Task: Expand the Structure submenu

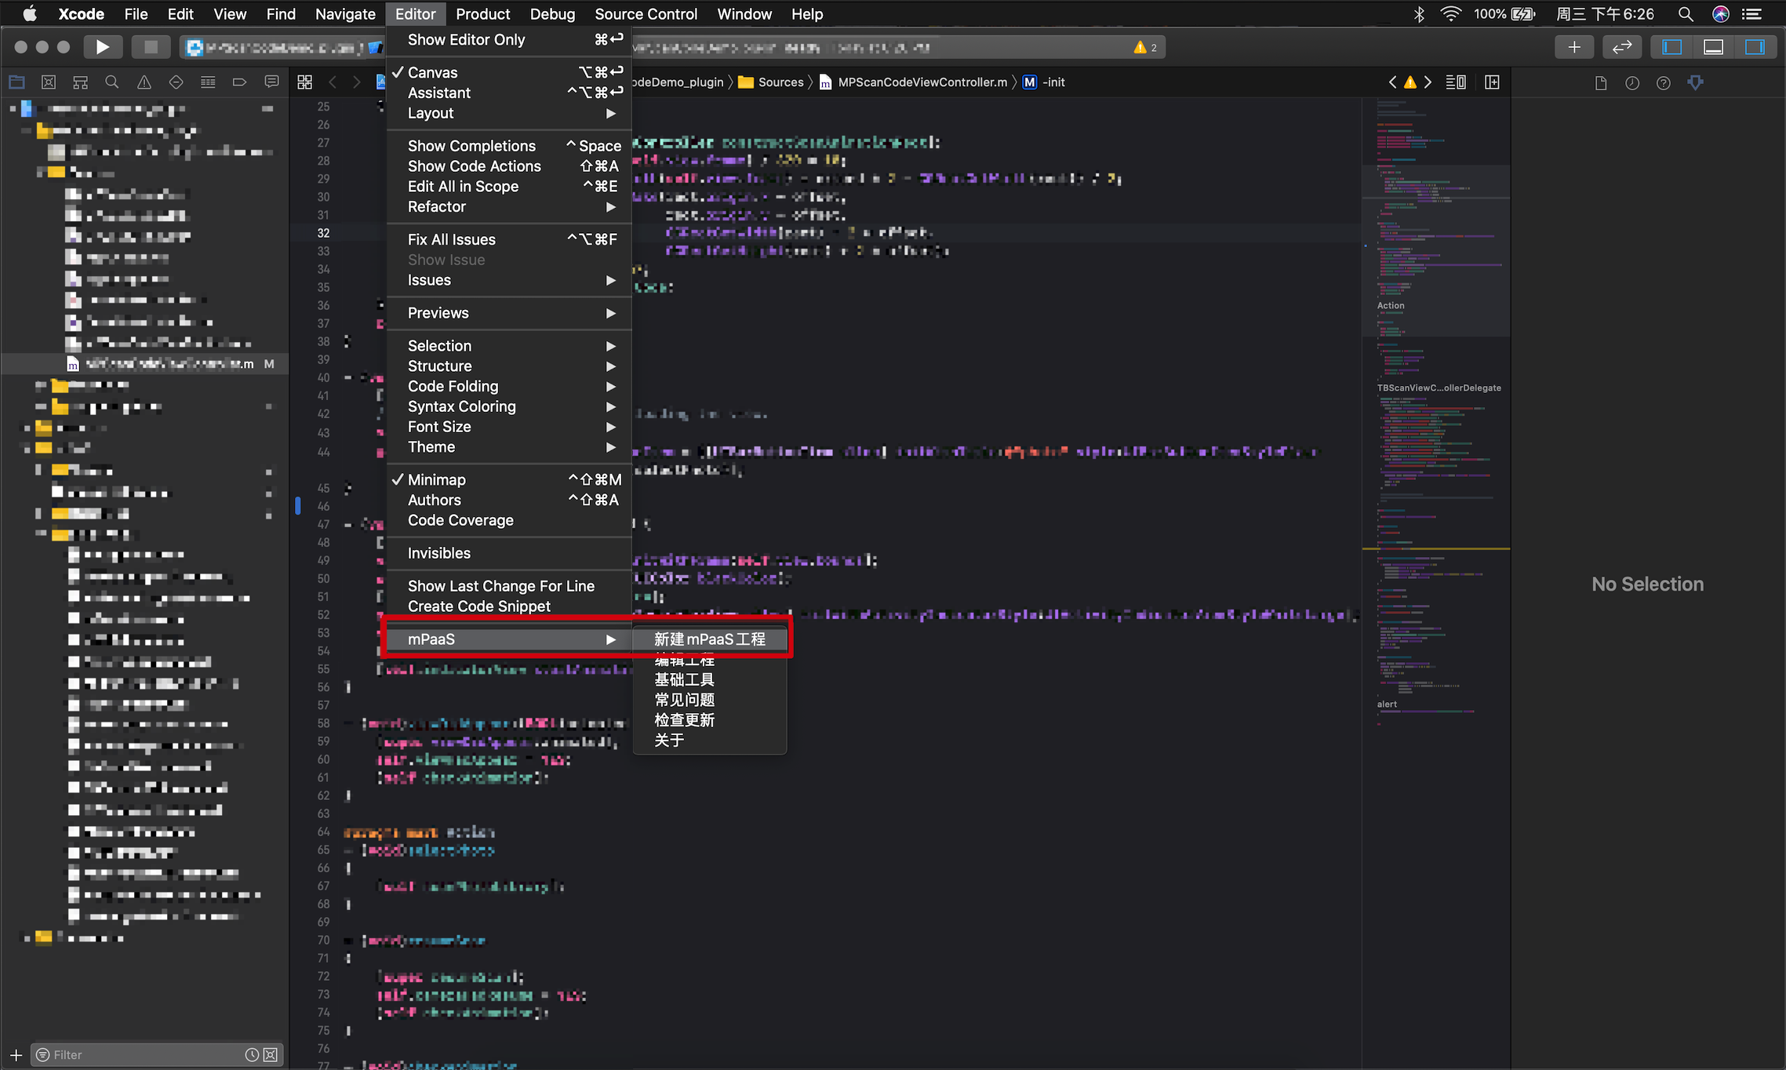Action: pyautogui.click(x=509, y=366)
